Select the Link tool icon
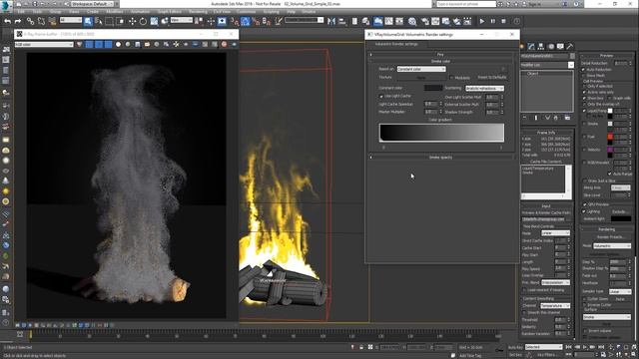This screenshot has height=359, width=639. pos(30,21)
